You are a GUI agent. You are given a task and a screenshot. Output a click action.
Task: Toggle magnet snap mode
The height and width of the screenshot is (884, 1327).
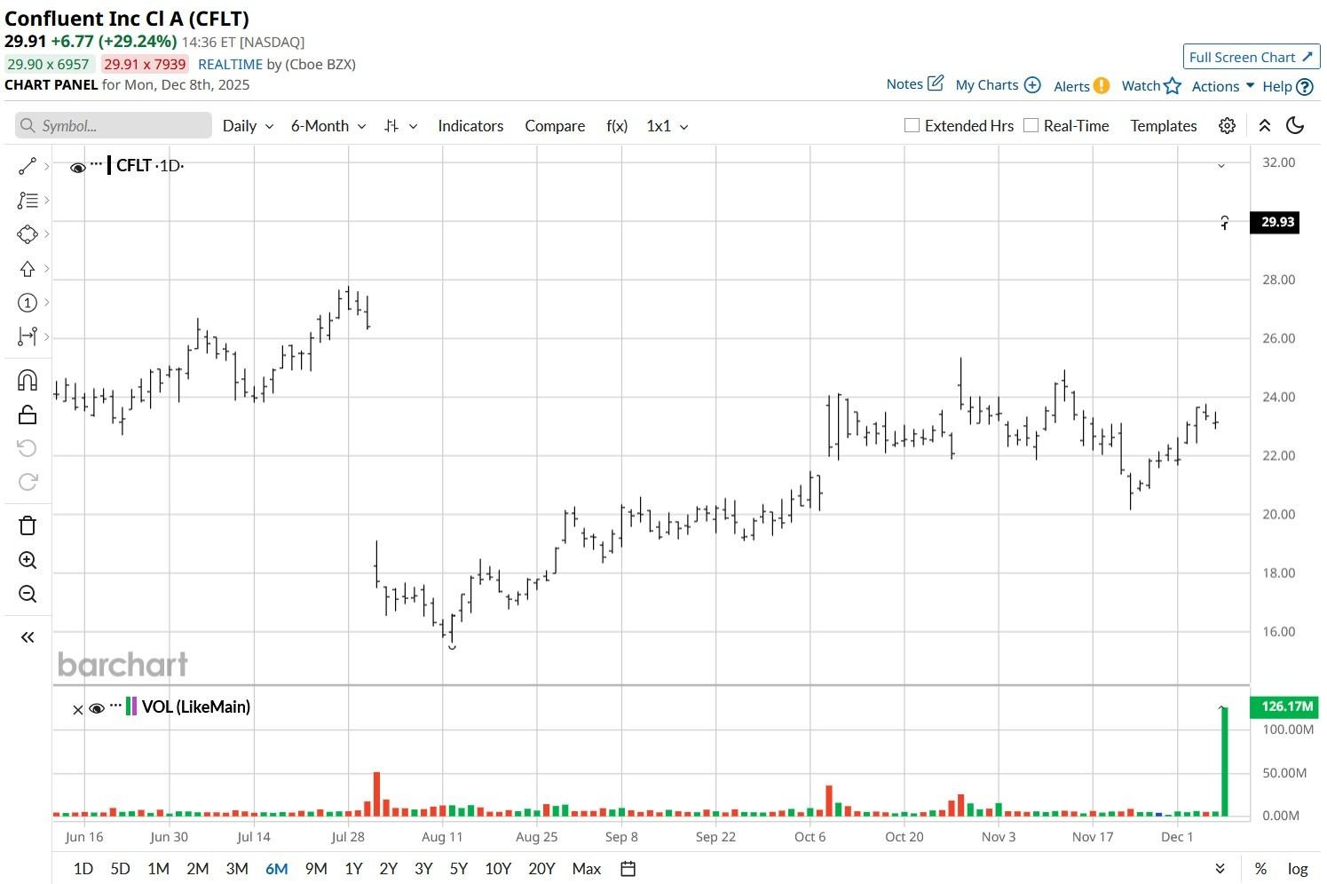click(x=28, y=381)
